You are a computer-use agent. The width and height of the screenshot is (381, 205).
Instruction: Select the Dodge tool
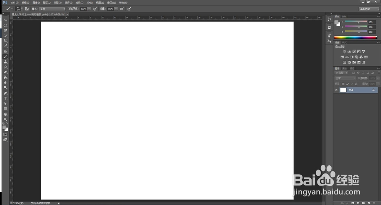[5, 87]
